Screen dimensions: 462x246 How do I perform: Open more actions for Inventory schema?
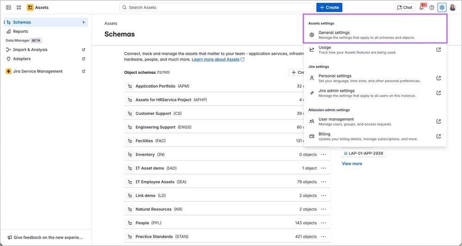point(324,155)
